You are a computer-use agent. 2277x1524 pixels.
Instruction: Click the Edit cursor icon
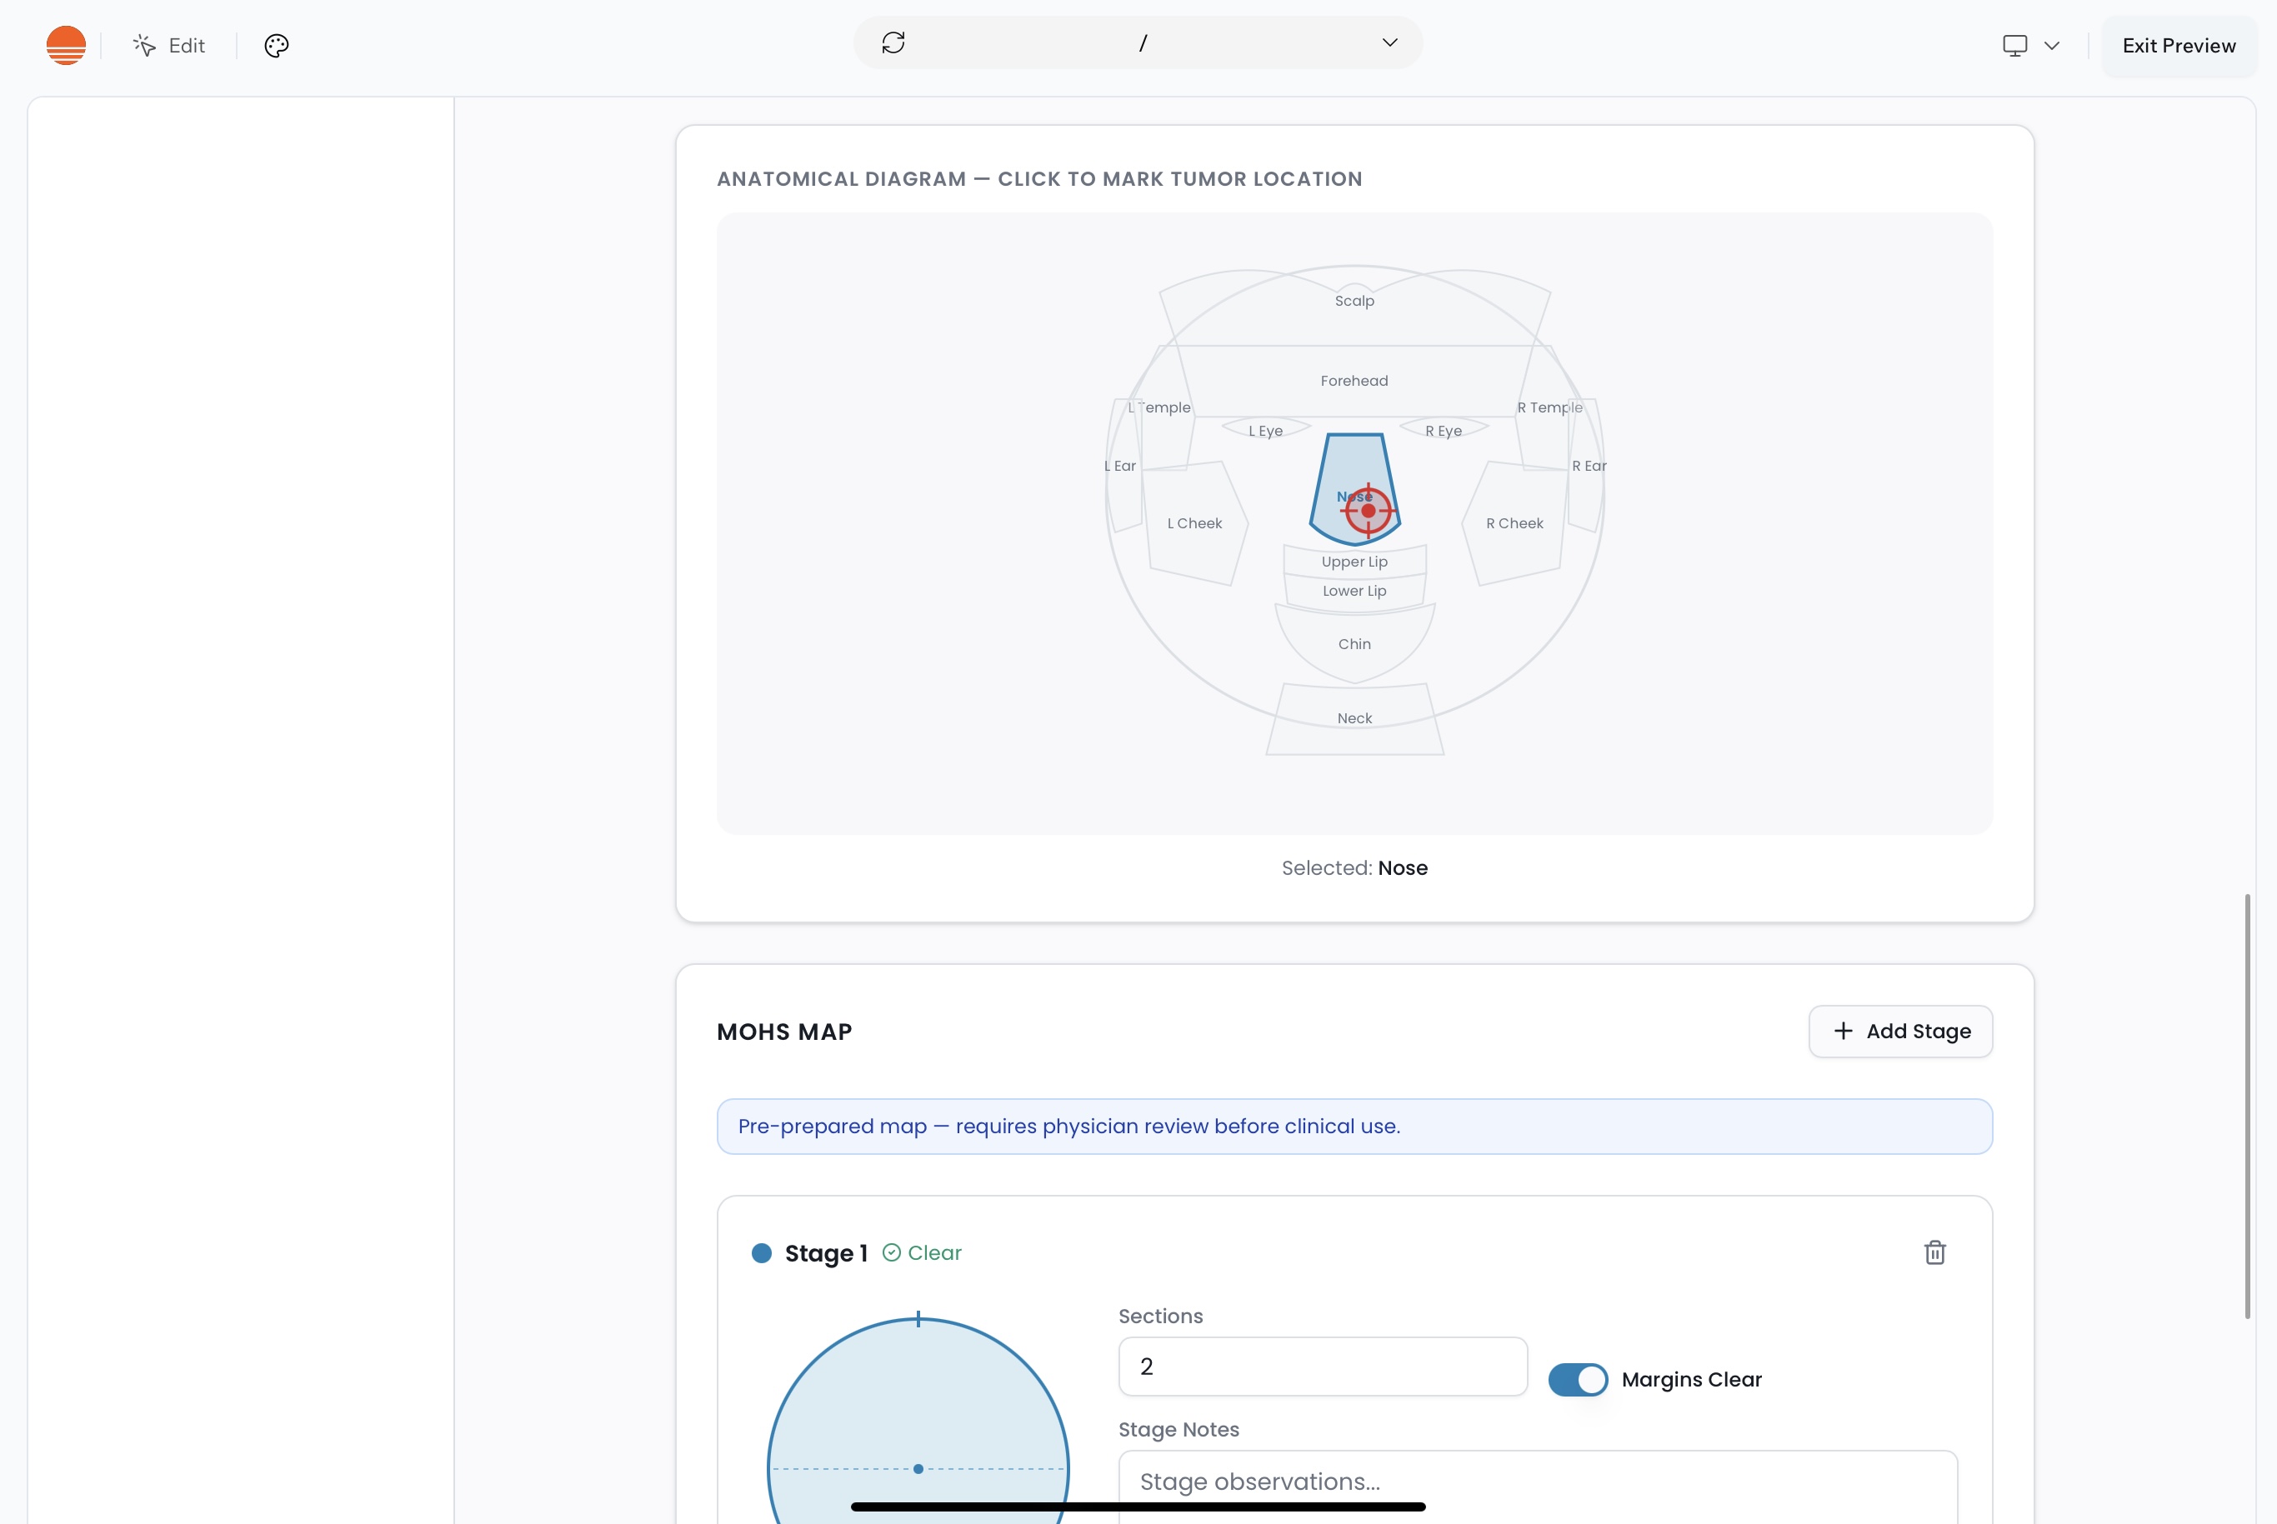pos(145,46)
